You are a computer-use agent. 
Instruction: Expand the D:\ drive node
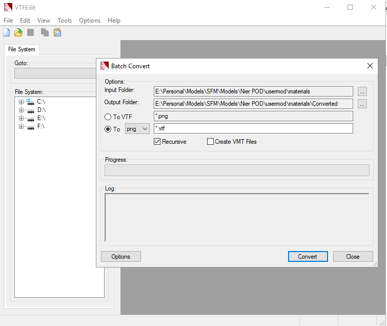pyautogui.click(x=21, y=110)
